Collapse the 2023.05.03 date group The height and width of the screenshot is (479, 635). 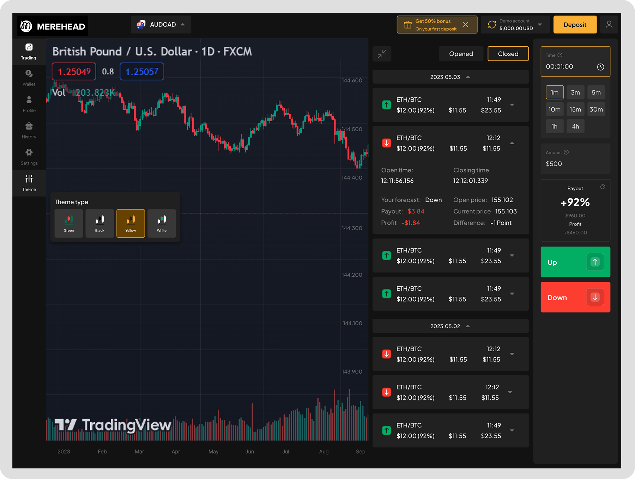pyautogui.click(x=468, y=77)
